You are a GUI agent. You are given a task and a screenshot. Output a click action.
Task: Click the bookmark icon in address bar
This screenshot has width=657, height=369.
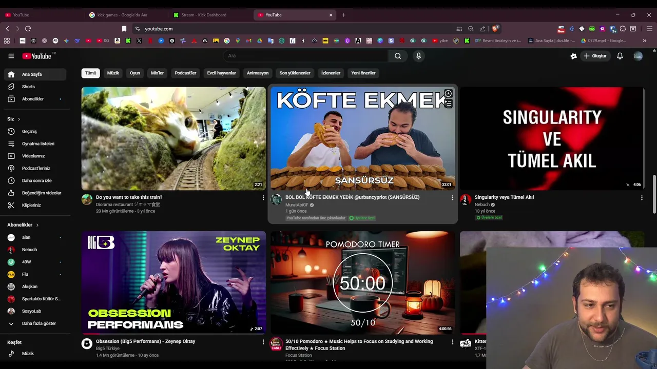tap(124, 29)
